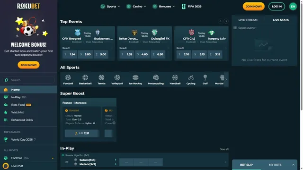Image resolution: width=303 pixels, height=170 pixels.
Task: Click Buducnost team crest
Action: (98, 33)
